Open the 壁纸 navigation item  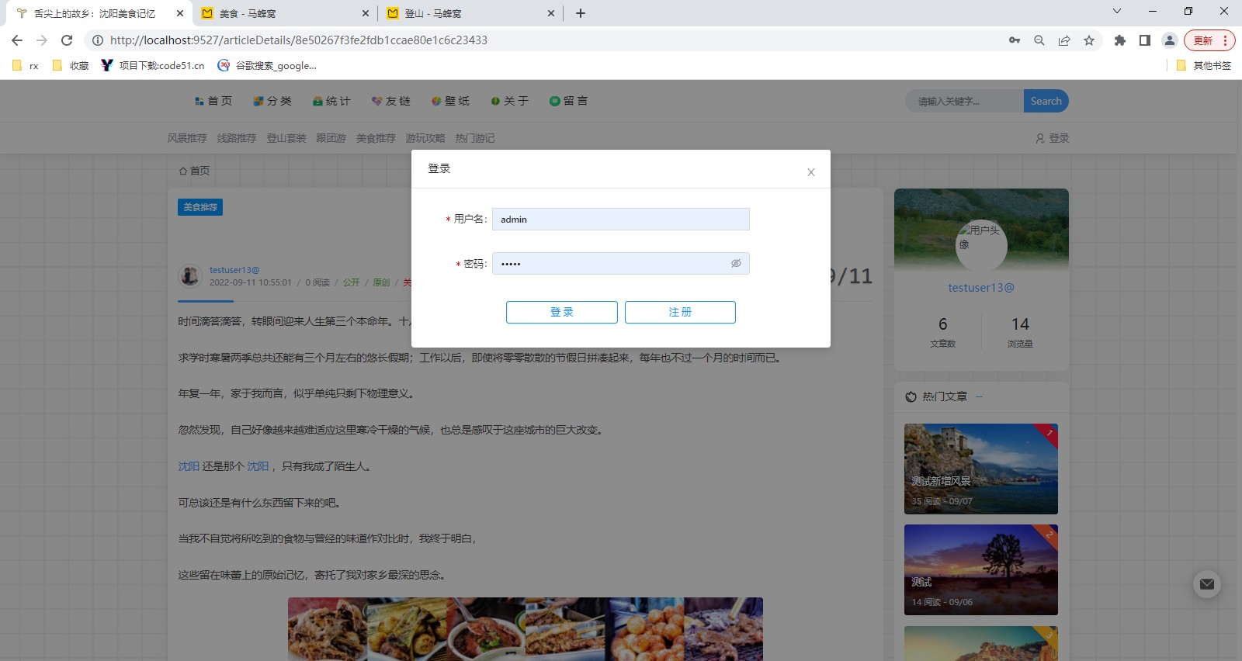click(x=450, y=101)
